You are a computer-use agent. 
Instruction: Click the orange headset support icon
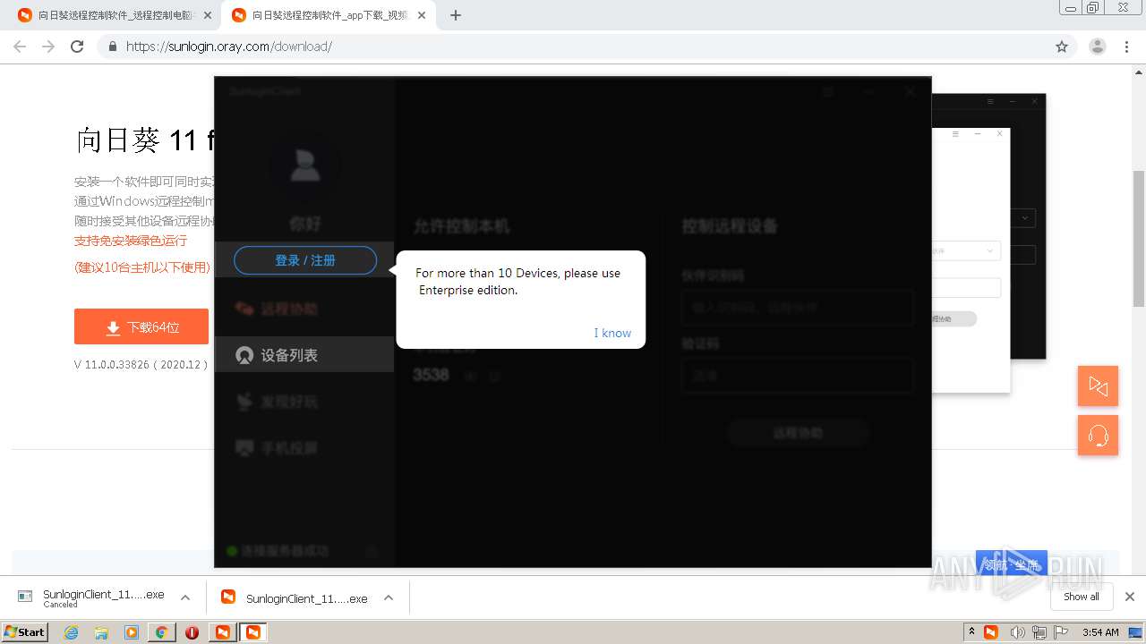point(1098,436)
